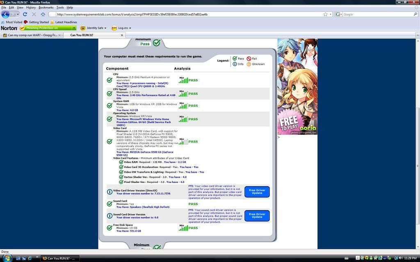Open the Identity Safe dropdown
The image size is (420, 262).
coord(105,28)
